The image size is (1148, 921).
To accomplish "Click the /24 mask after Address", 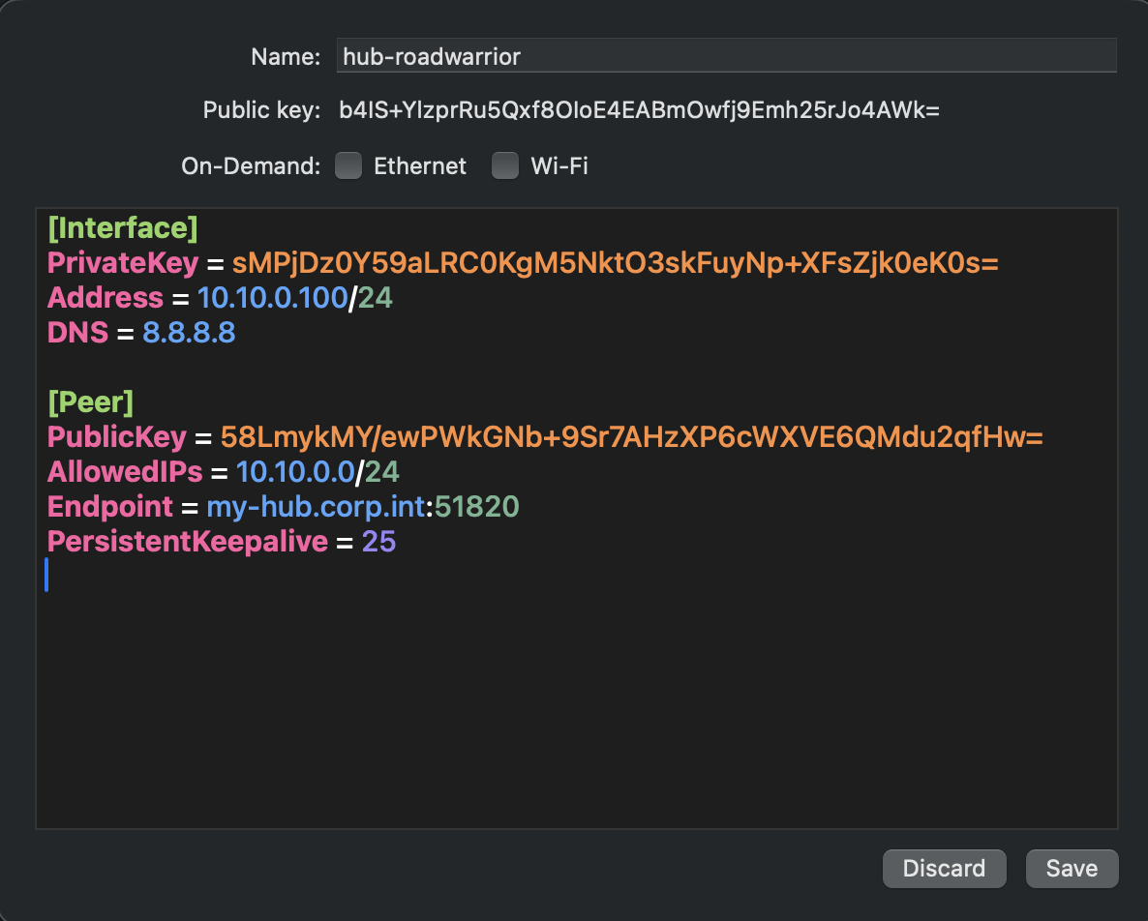I will pos(371,299).
